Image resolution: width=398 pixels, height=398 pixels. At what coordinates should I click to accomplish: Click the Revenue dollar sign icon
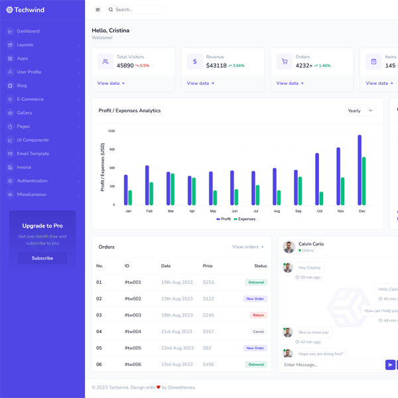pos(194,62)
